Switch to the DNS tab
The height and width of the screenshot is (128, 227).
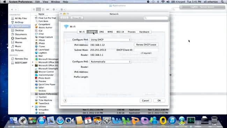pyautogui.click(x=102, y=32)
